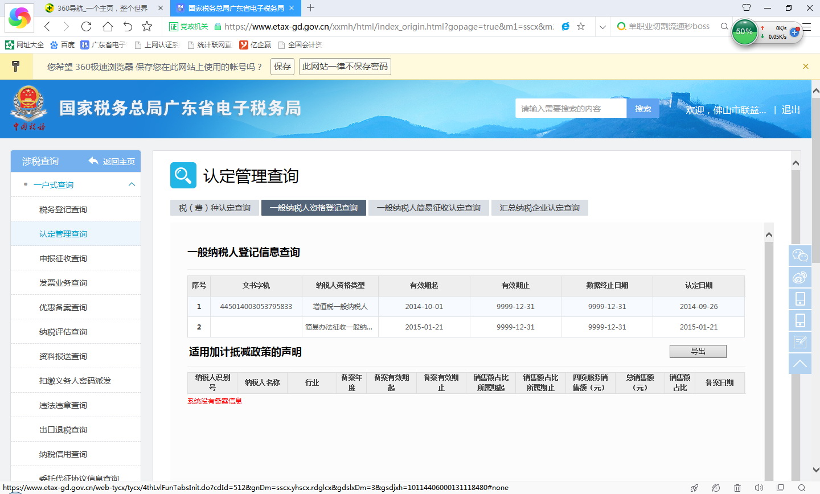Click the undo closed tab icon
The image size is (820, 494).
coord(128,26)
